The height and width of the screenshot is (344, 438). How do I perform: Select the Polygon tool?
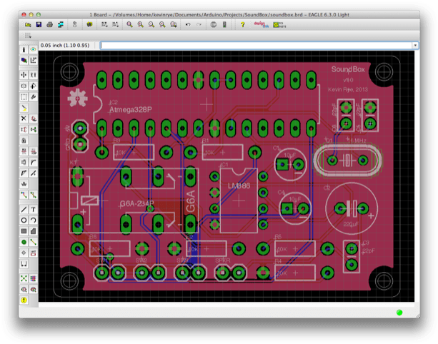(34, 231)
